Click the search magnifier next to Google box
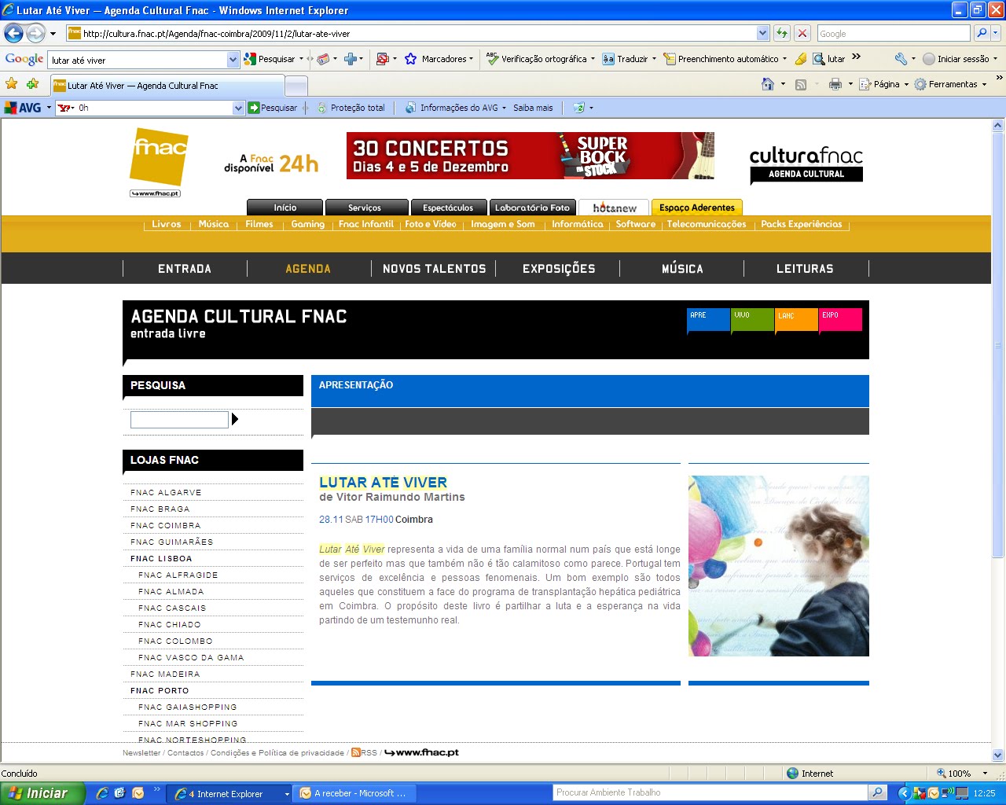The width and height of the screenshot is (1006, 805). click(981, 33)
